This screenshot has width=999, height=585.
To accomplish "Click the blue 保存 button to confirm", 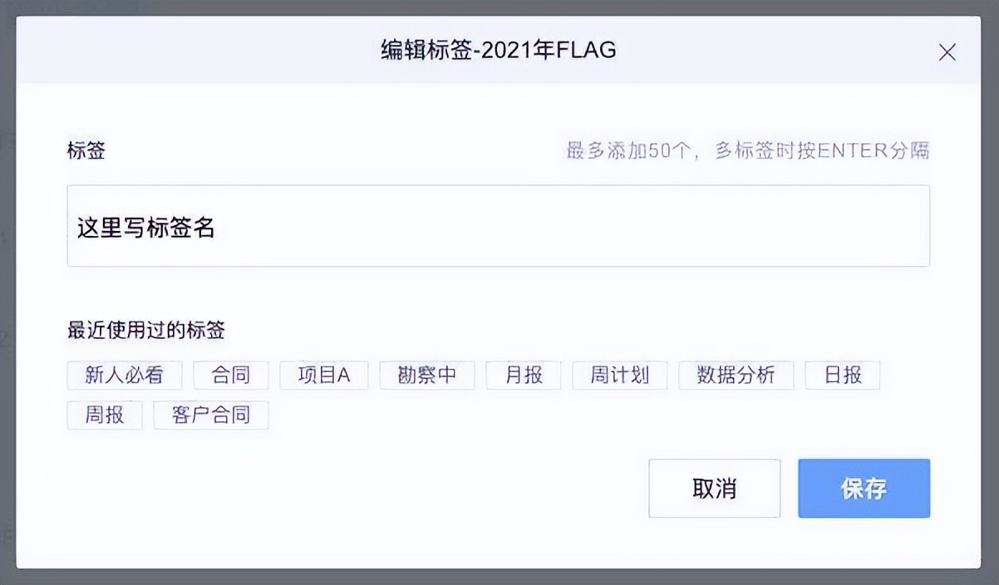I will point(864,488).
